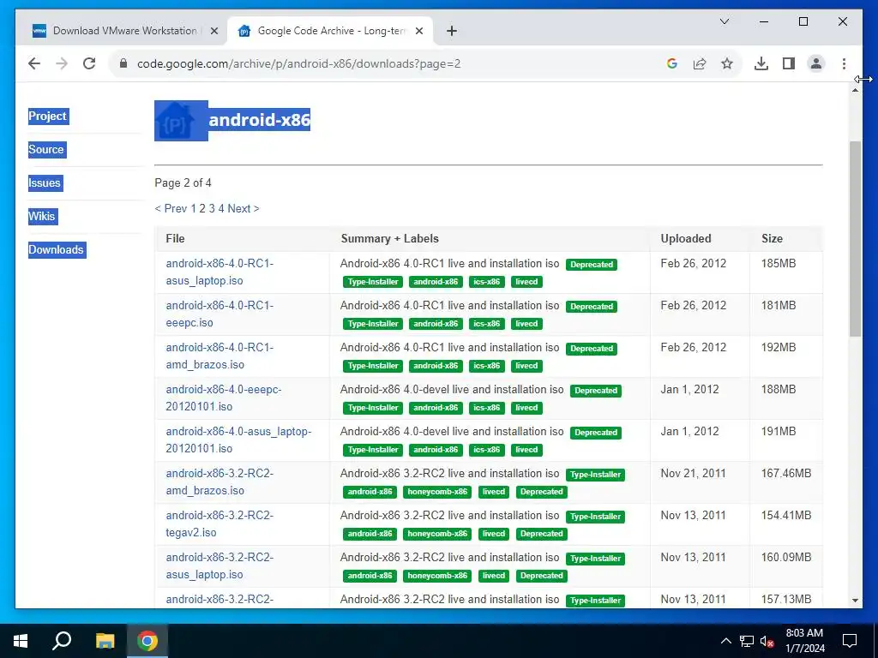
Task: Open the tab search chevron
Action: click(x=724, y=21)
